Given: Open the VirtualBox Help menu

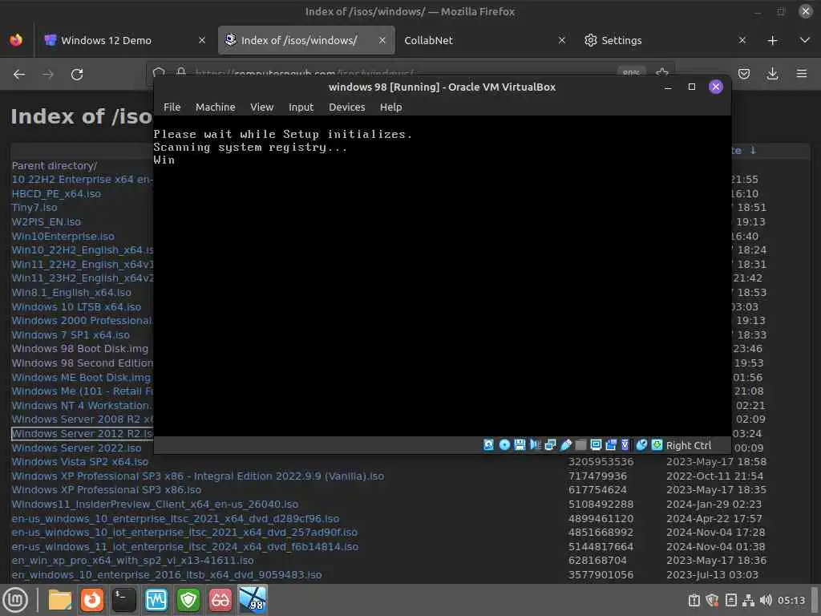Looking at the screenshot, I should 390,107.
